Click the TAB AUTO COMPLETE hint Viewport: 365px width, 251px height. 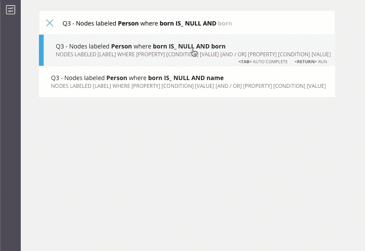pyautogui.click(x=263, y=62)
